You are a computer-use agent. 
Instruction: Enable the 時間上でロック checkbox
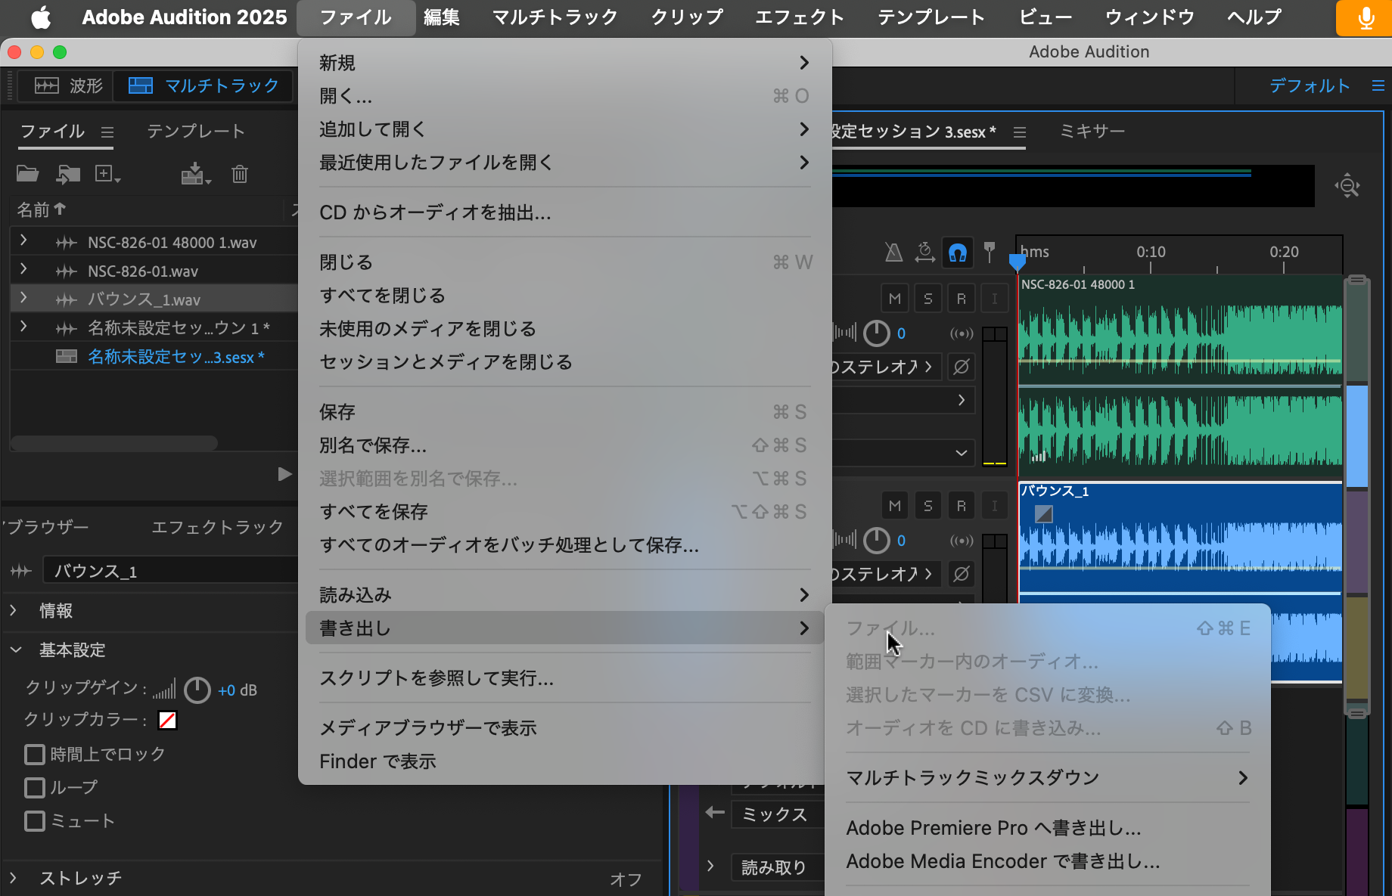34,753
